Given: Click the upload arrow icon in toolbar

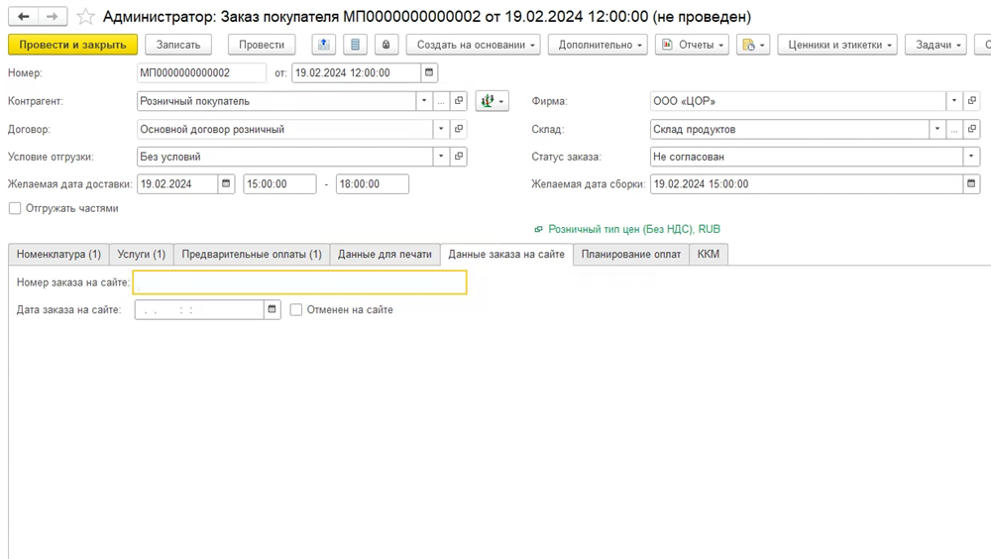Looking at the screenshot, I should pyautogui.click(x=324, y=45).
